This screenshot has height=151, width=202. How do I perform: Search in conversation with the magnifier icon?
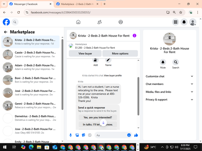(x=176, y=62)
